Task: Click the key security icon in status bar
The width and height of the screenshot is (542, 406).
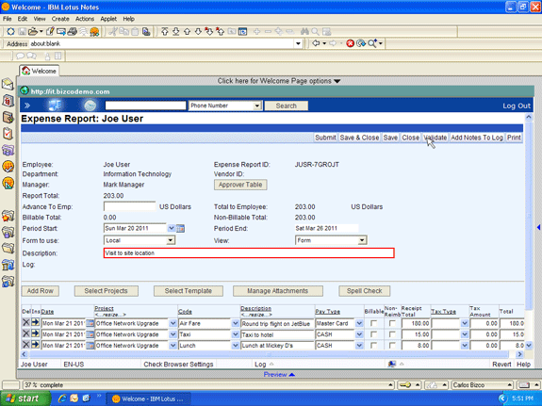Action: pyautogui.click(x=405, y=385)
